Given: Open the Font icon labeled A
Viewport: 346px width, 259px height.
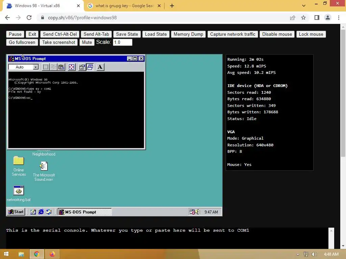Looking at the screenshot, I should click(x=100, y=67).
